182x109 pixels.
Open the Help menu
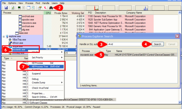point(62,3)
